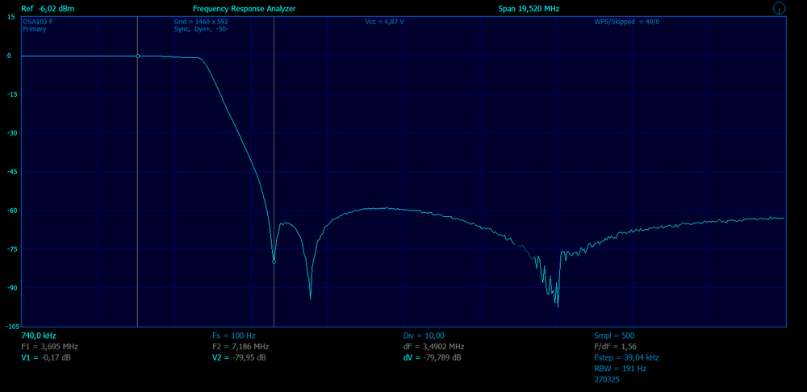This screenshot has width=807, height=392.
Task: Click the 'dF = 3,4902 MHz' delta readout
Action: tap(434, 347)
